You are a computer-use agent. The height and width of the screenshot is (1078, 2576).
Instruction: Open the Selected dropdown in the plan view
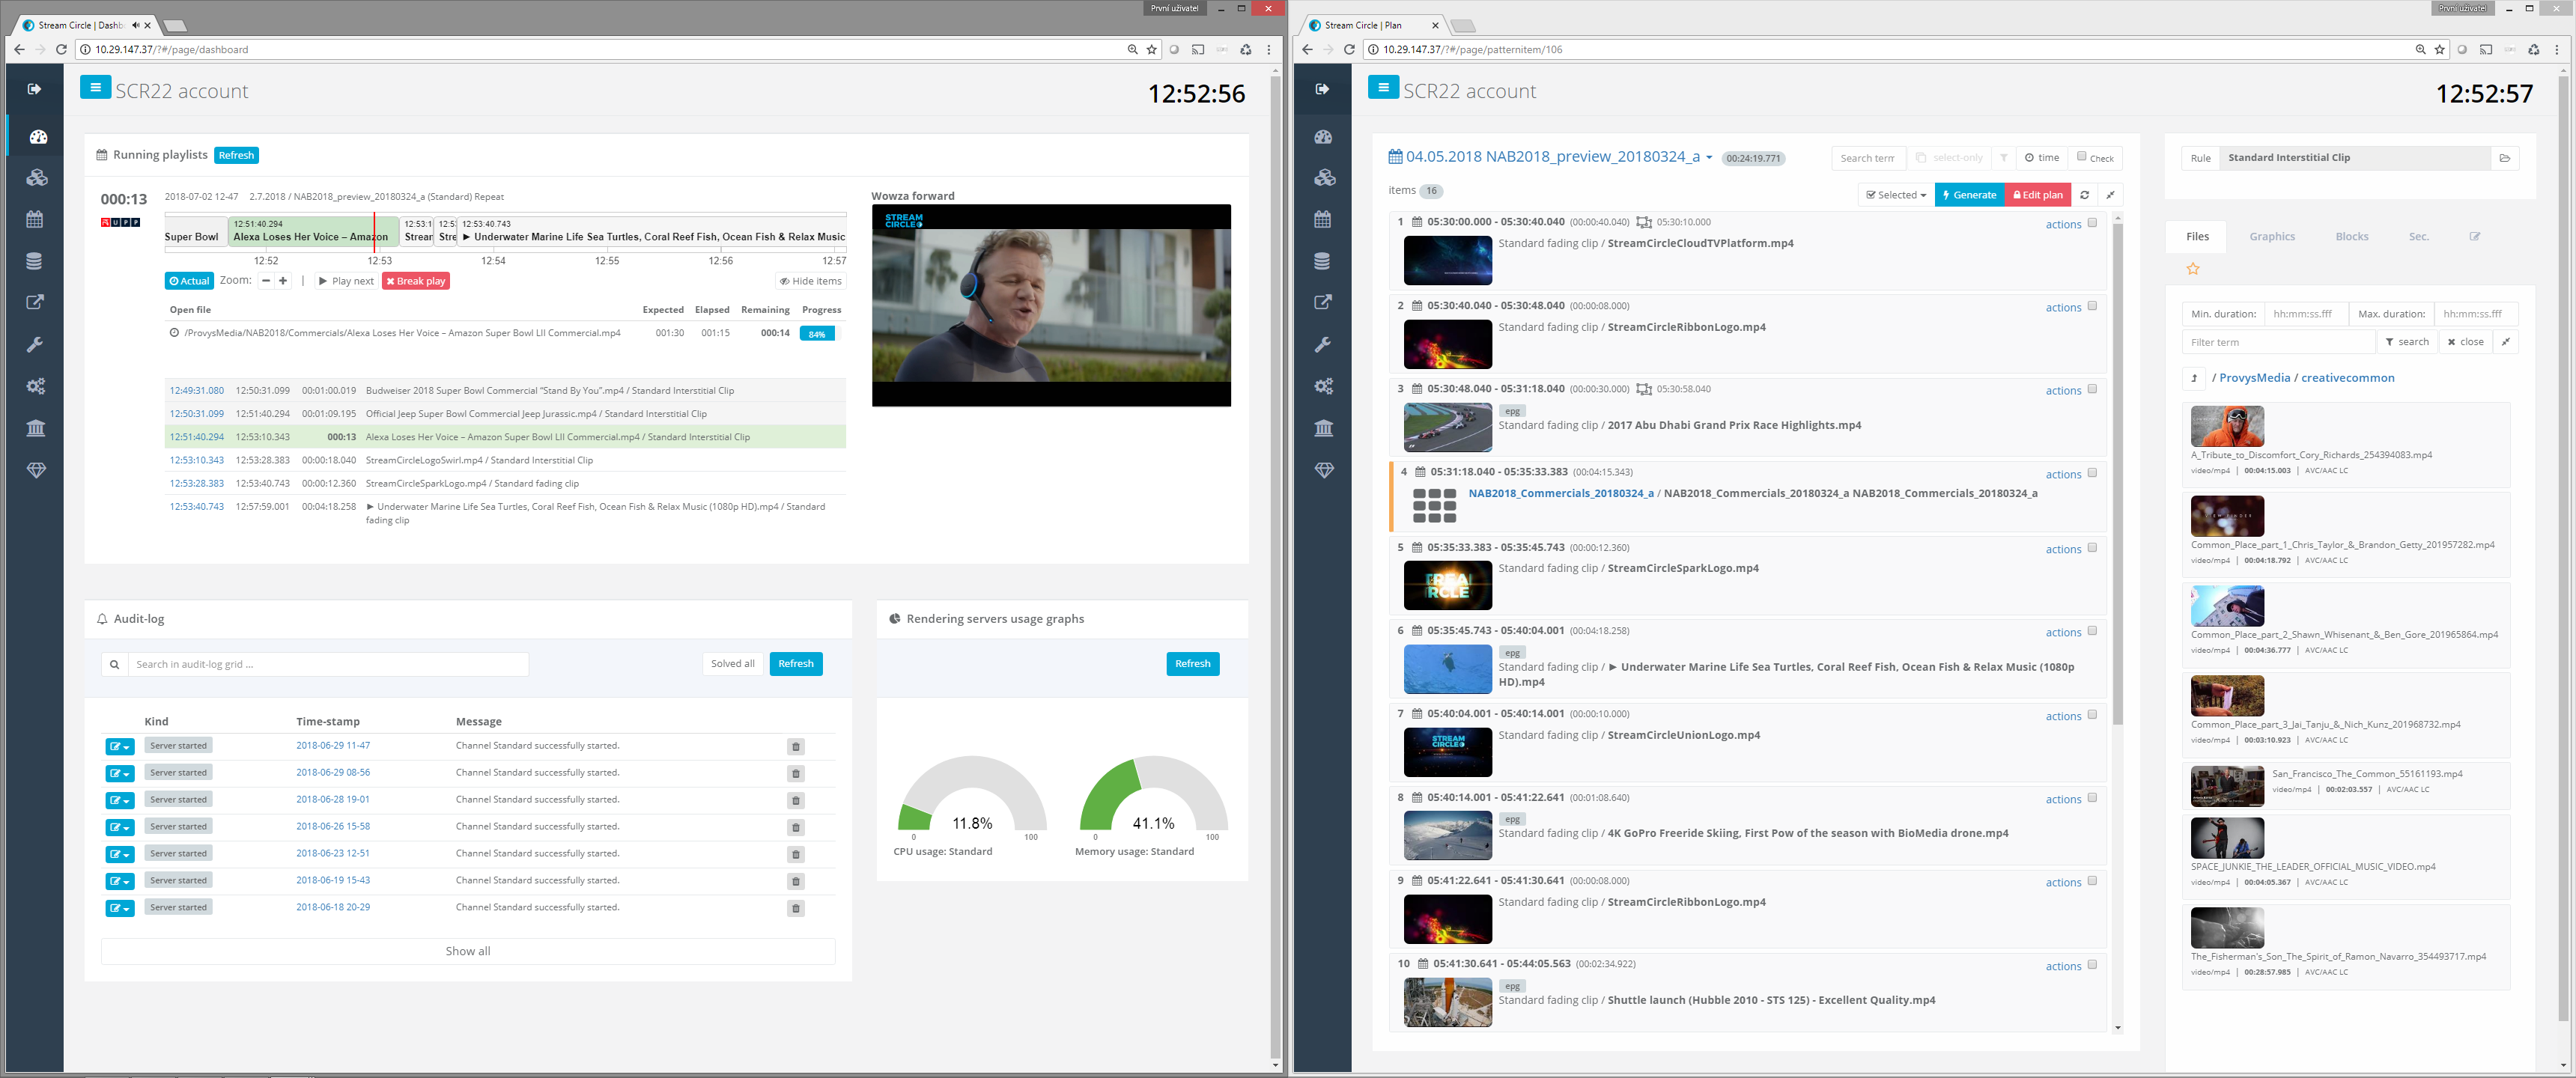tap(1894, 194)
